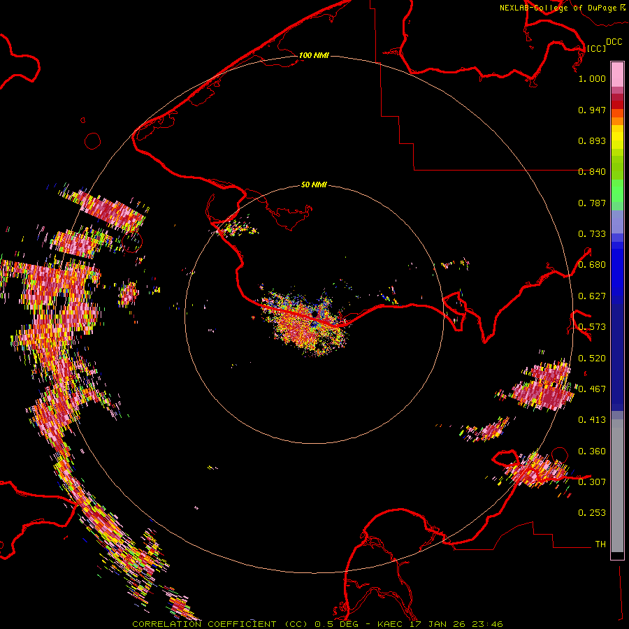The width and height of the screenshot is (629, 629).
Task: Click the 0.253 scale value
Action: pos(592,513)
